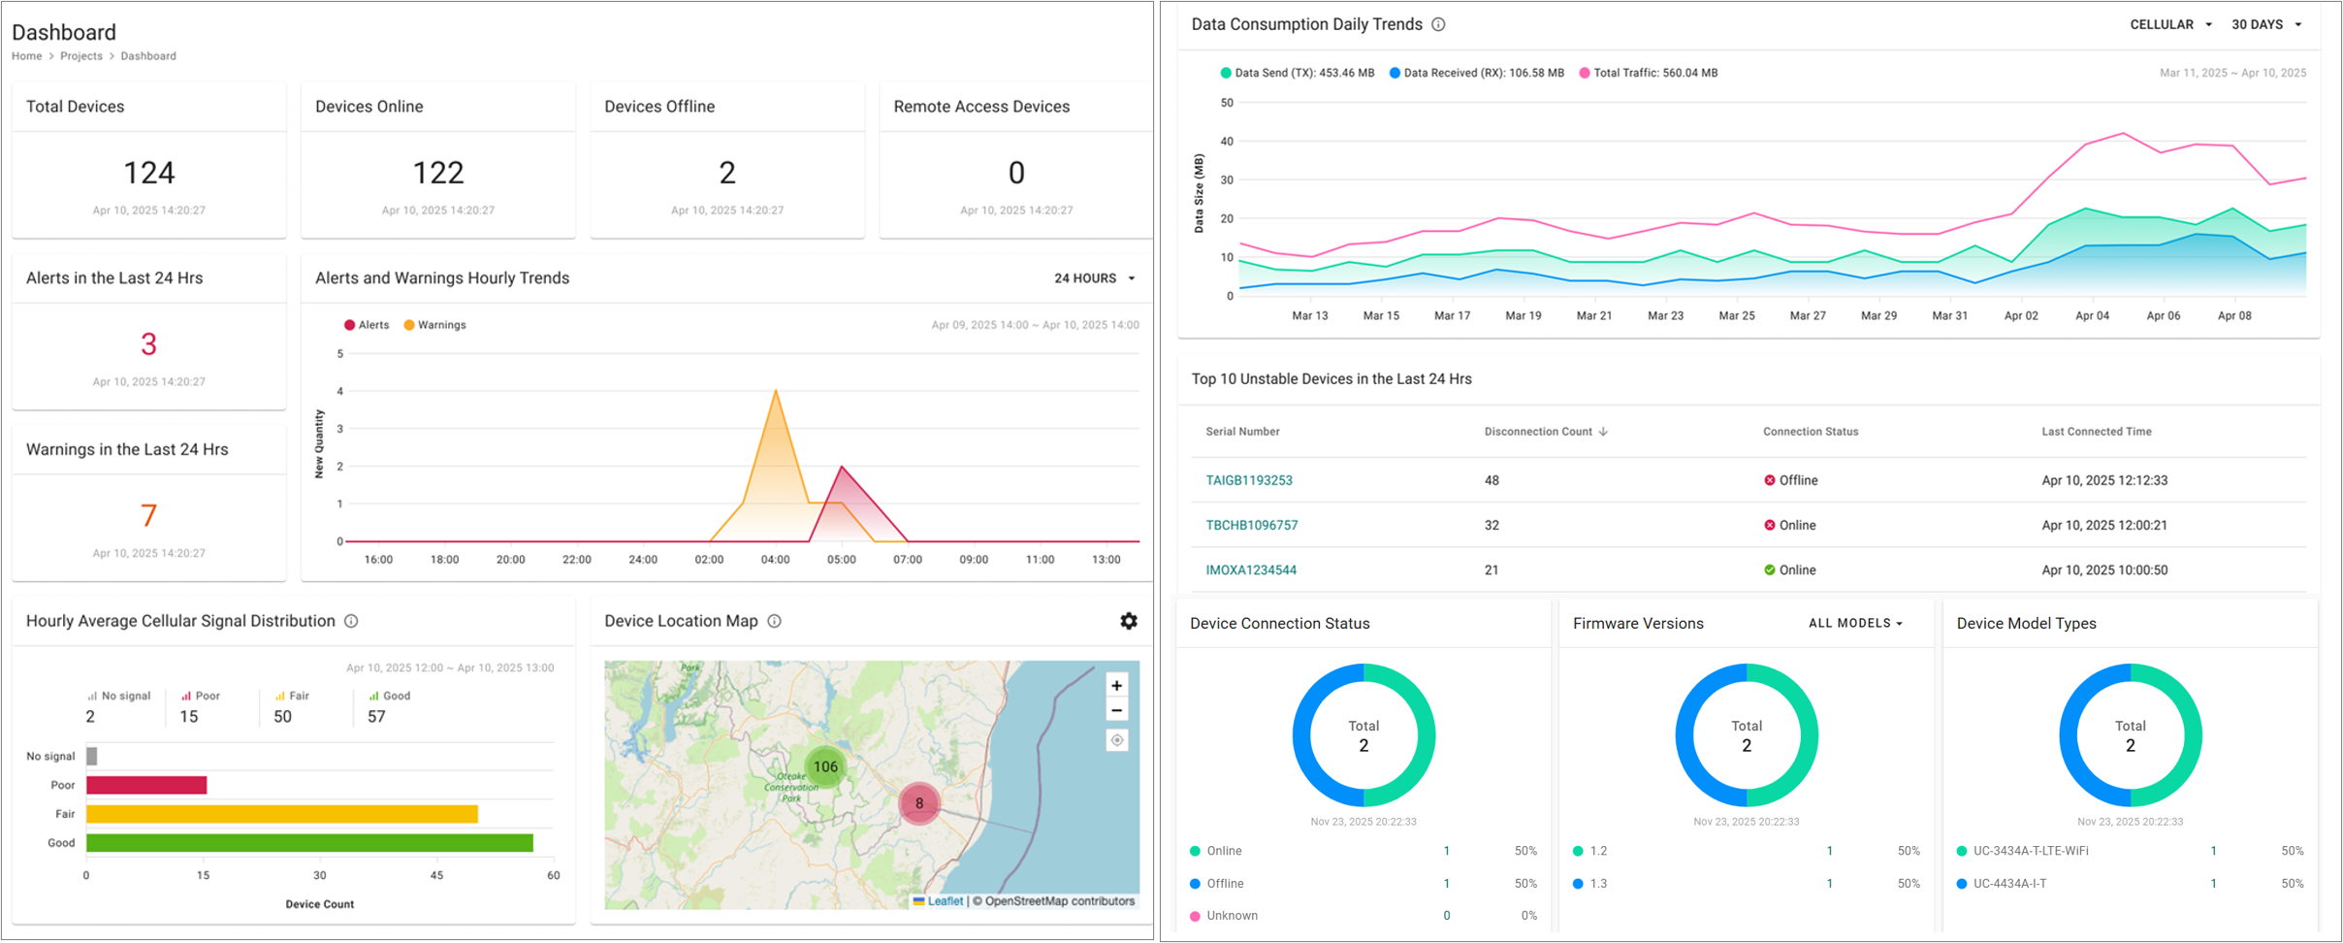This screenshot has width=2343, height=943.
Task: Click info icon beside Cellular Signal Distribution
Action: click(x=351, y=621)
